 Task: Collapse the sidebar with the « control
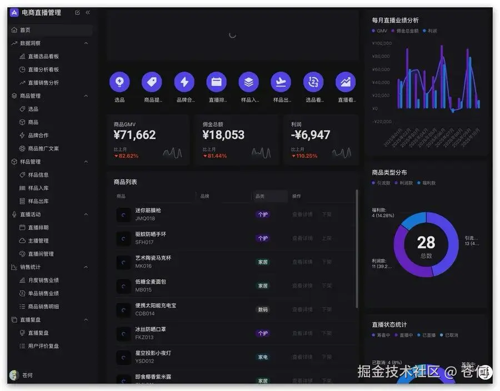click(87, 12)
